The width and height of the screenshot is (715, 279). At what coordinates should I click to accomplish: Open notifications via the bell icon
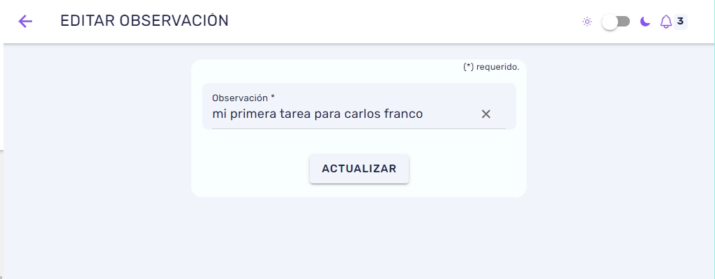665,22
